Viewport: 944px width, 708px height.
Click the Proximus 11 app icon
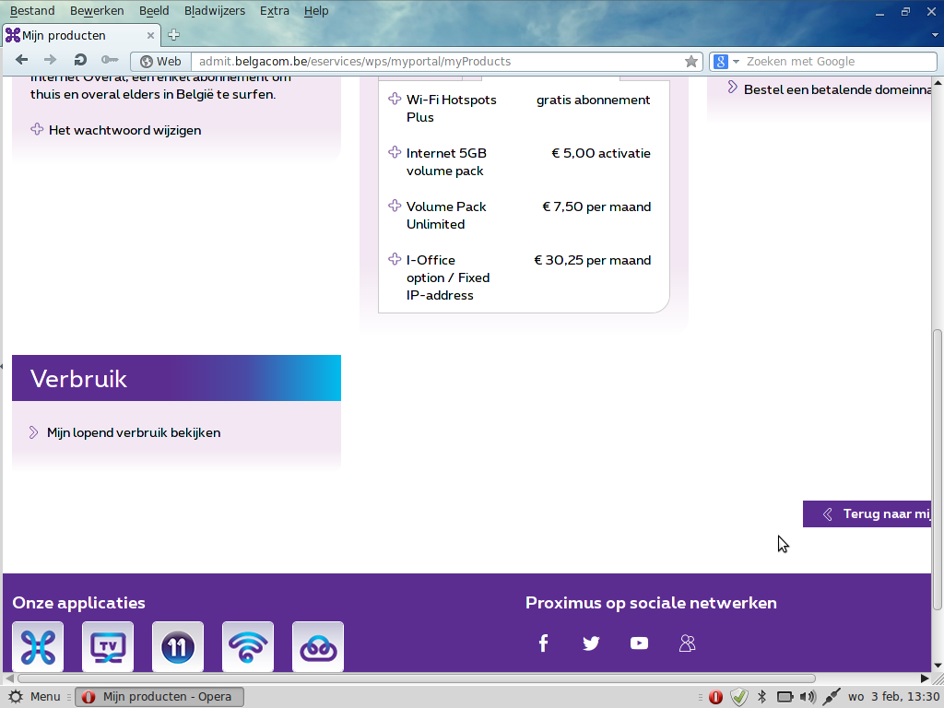[x=178, y=646]
